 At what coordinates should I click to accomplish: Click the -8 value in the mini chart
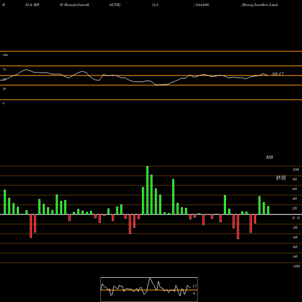click(x=194, y=294)
